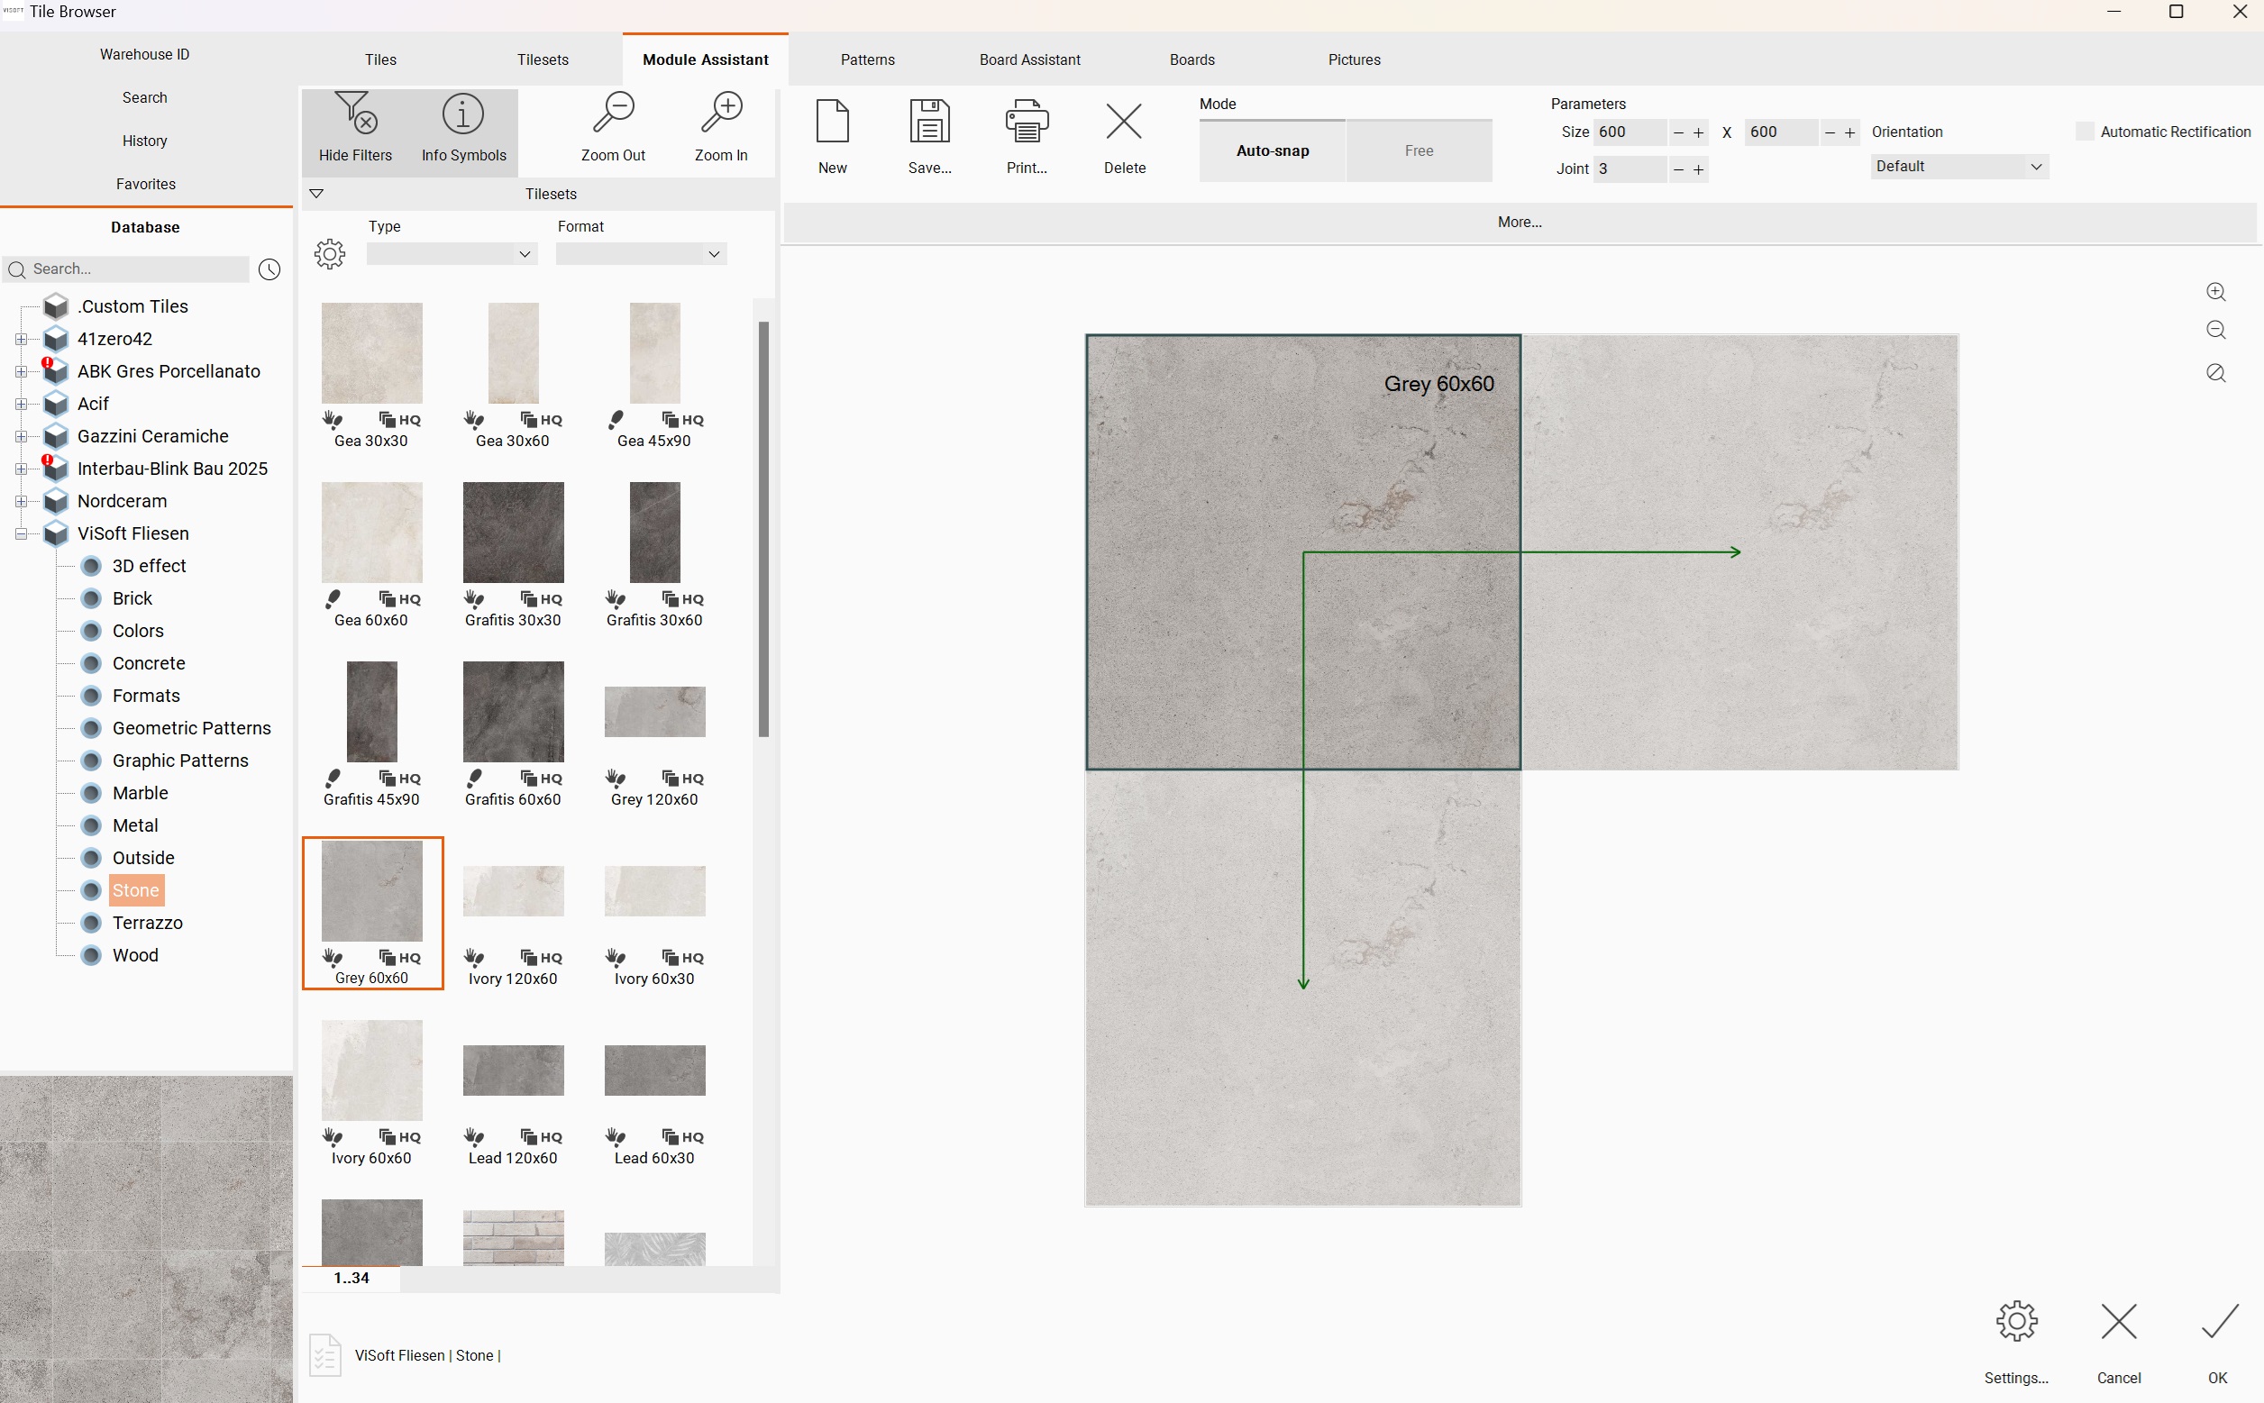The image size is (2264, 1403).
Task: Click the New module document icon
Action: coord(832,121)
